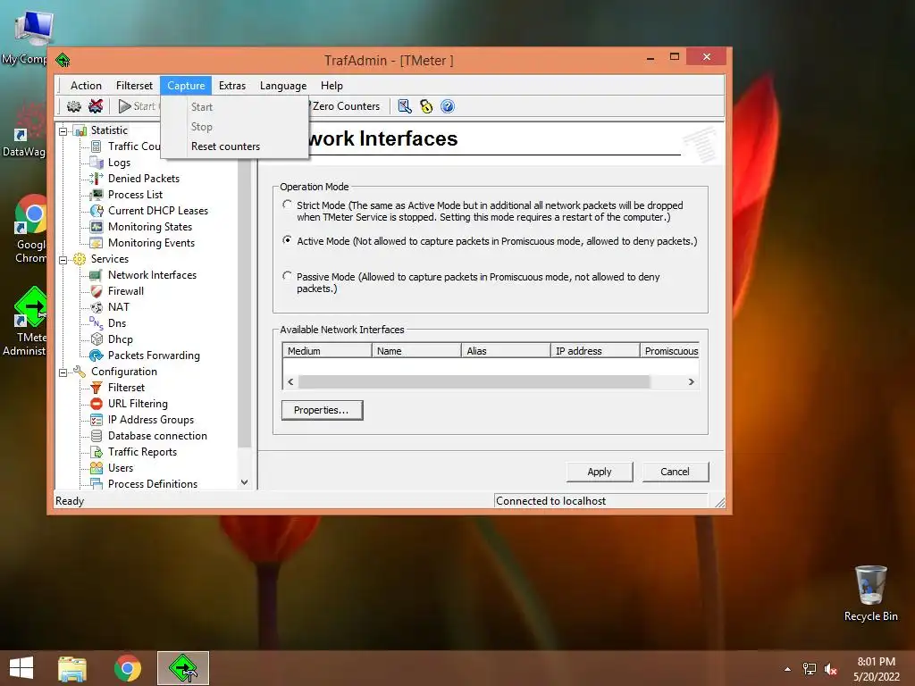This screenshot has width=915, height=686.
Task: Click the Process List icon
Action: click(97, 194)
